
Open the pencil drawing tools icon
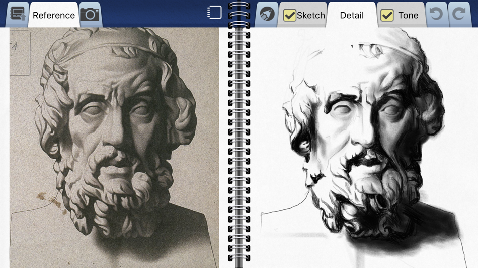(267, 14)
